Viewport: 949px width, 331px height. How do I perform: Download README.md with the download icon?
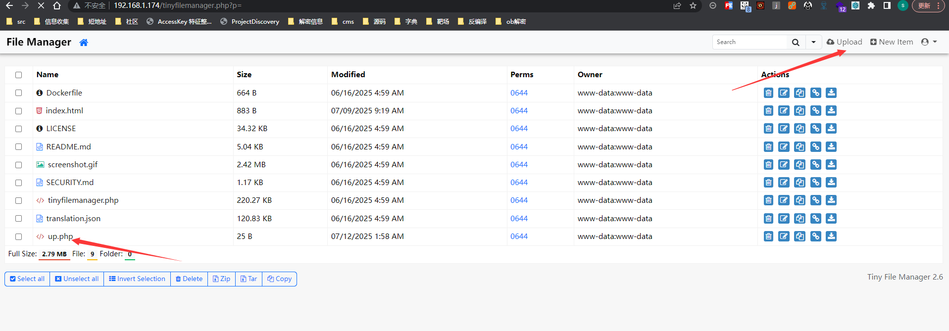click(x=832, y=147)
